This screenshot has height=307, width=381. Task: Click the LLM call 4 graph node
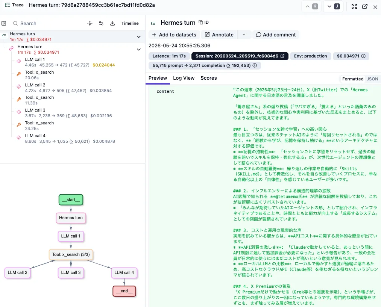click(124, 272)
